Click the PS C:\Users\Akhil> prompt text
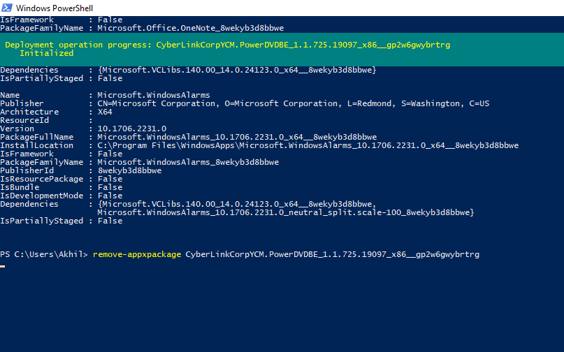This screenshot has height=352, width=564. tap(44, 254)
